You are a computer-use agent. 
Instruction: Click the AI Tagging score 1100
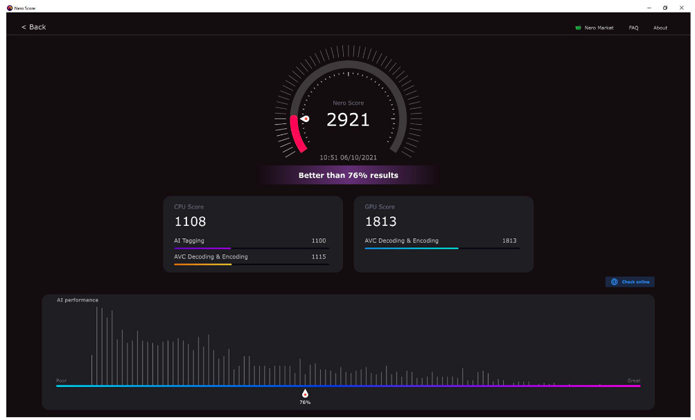tap(319, 240)
